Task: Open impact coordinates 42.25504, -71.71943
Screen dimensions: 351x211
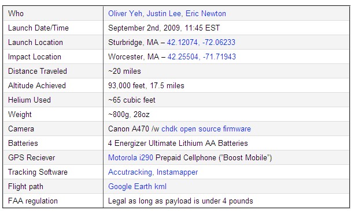Action: click(x=201, y=56)
